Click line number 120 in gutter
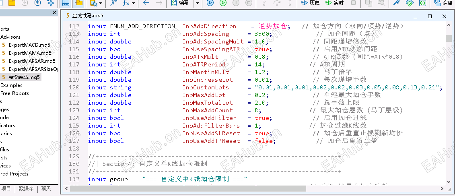 click(x=74, y=87)
